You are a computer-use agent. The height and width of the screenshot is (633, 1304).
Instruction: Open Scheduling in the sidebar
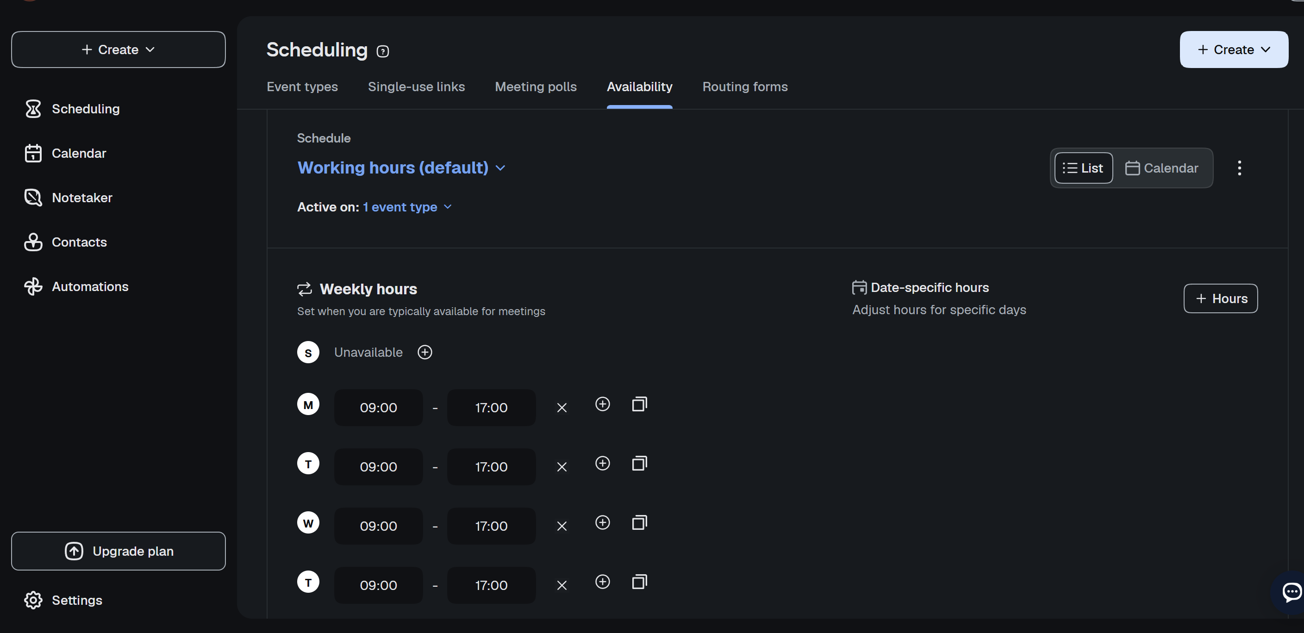(71, 109)
